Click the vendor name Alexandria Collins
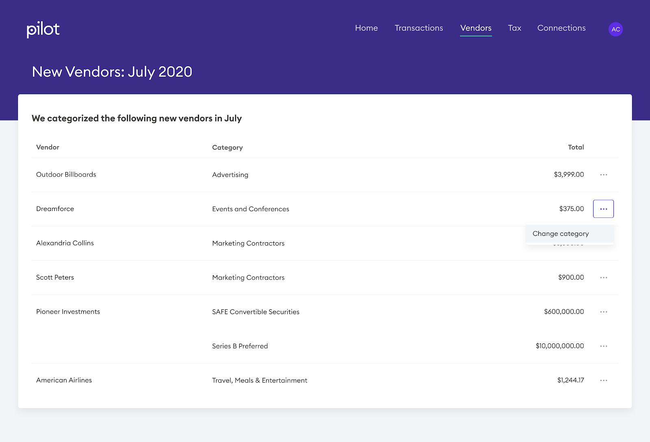The width and height of the screenshot is (650, 442). coord(65,243)
